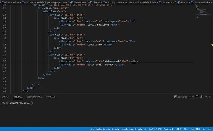Click data-to value "89" on line 31
The width and height of the screenshot is (213, 131).
point(98,42)
